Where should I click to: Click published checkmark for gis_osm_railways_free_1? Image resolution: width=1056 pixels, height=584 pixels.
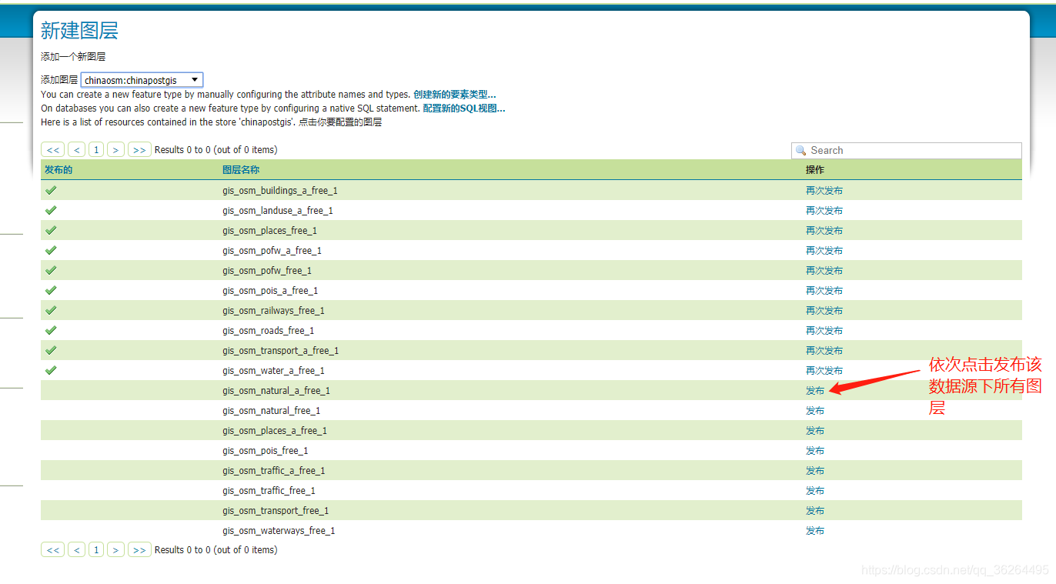click(x=51, y=310)
